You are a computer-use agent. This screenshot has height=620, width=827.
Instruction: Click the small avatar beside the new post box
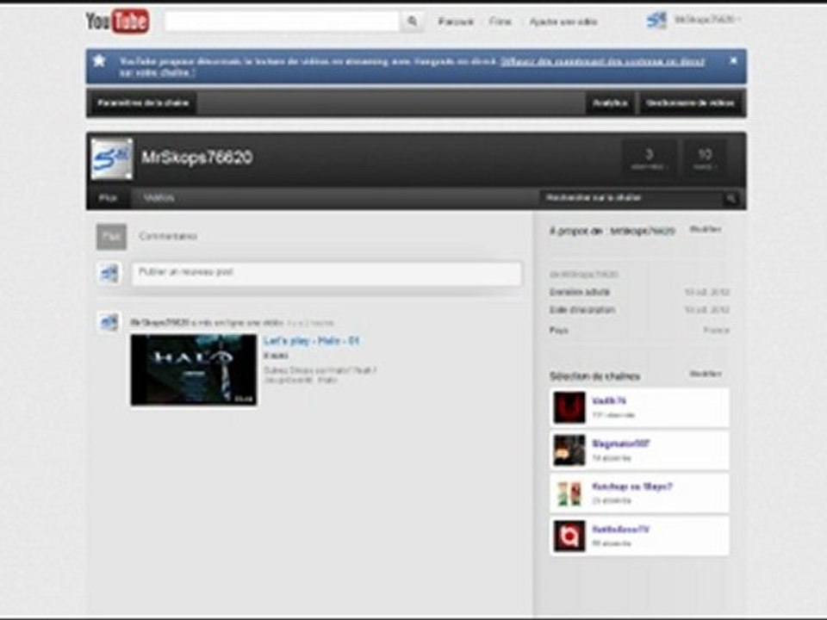point(109,273)
